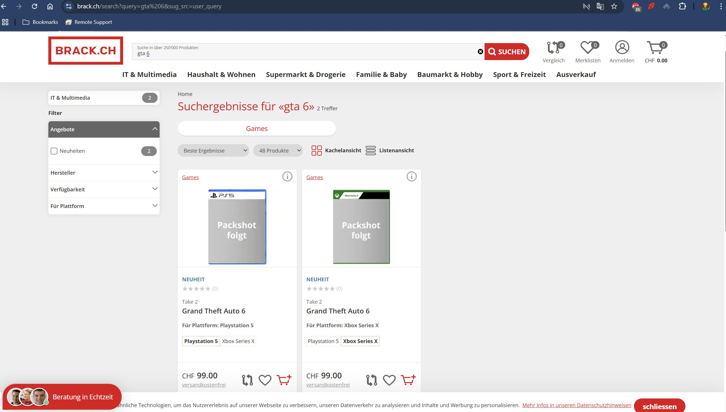Open PS5 Packshot folgt thumbnail
The image size is (726, 412).
click(x=237, y=227)
